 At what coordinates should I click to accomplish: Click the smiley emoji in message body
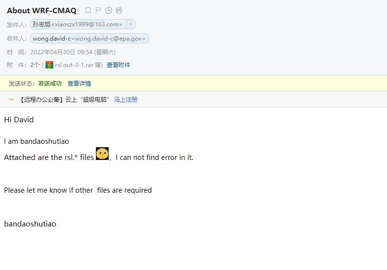[x=102, y=154]
